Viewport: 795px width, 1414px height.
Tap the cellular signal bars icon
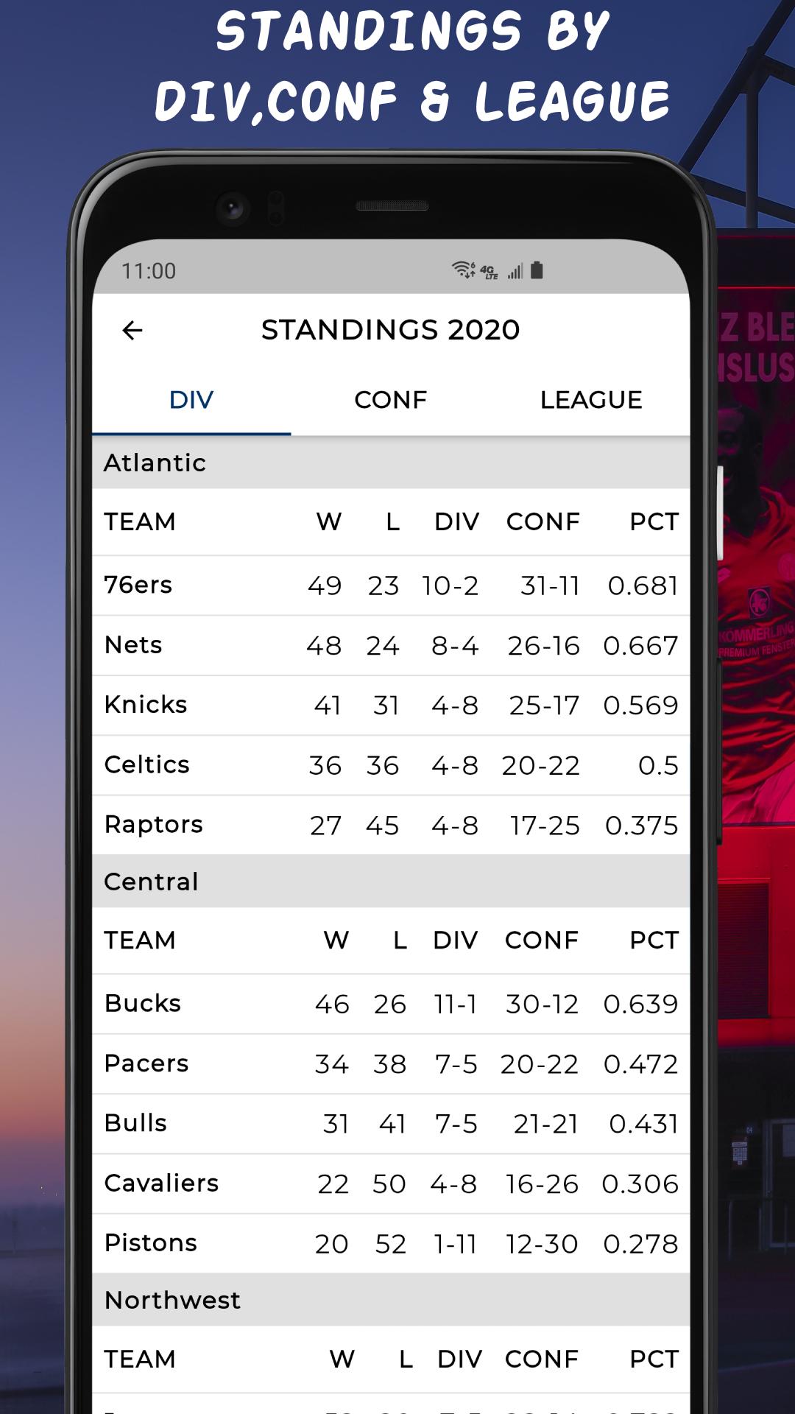(x=515, y=272)
